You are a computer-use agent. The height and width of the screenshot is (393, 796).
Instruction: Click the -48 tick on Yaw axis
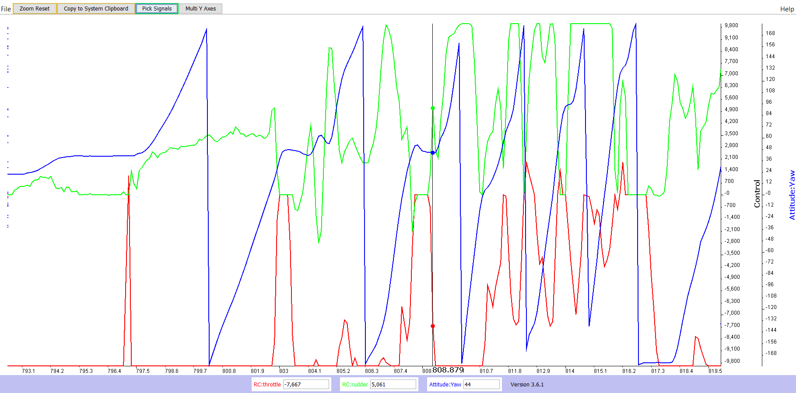769,239
